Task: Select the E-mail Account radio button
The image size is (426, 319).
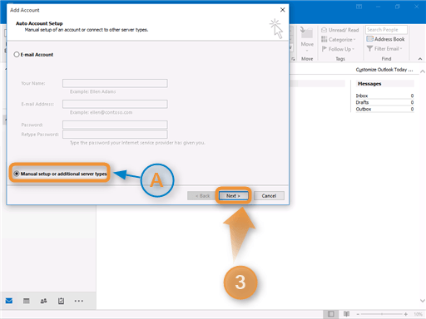Action: 17,55
